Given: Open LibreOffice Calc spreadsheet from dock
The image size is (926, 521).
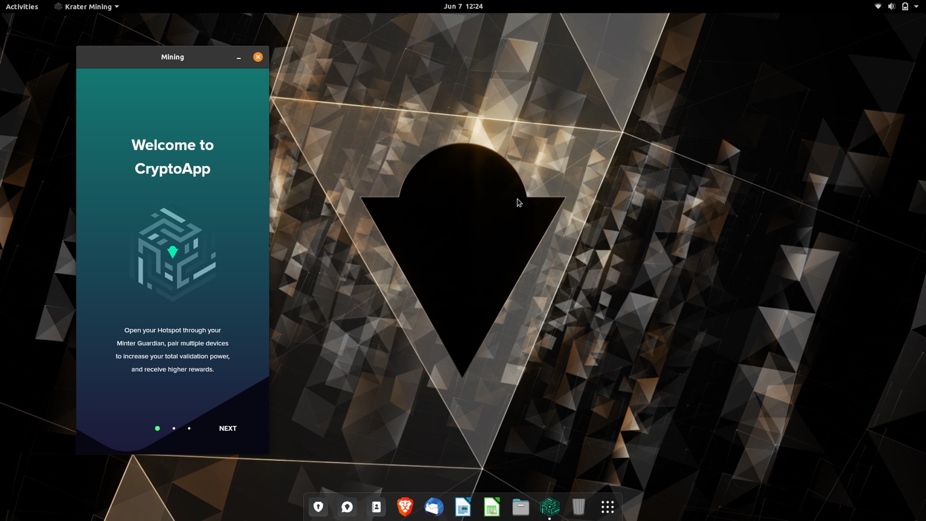Looking at the screenshot, I should point(491,507).
